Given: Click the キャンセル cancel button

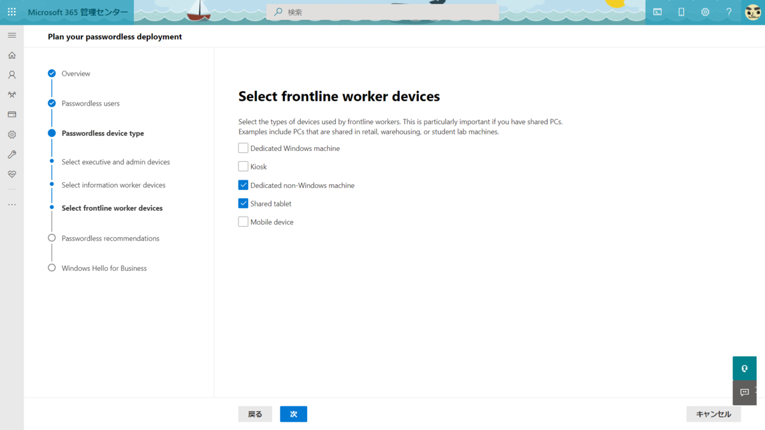Looking at the screenshot, I should tap(713, 414).
